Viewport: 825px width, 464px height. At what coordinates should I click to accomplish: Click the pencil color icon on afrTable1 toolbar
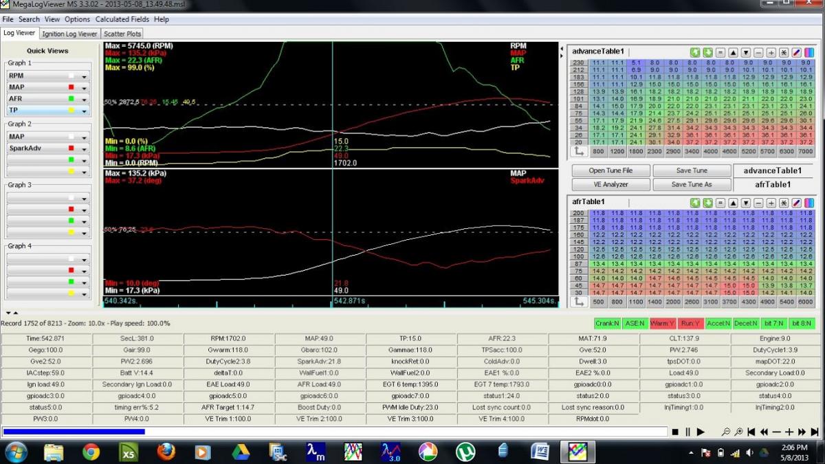(796, 203)
